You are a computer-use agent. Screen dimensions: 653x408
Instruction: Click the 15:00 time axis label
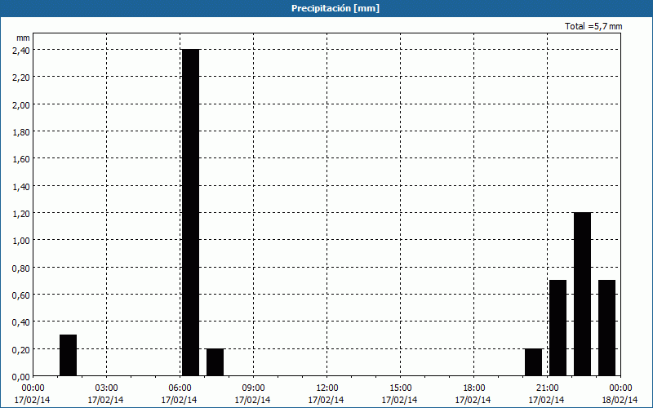point(400,388)
